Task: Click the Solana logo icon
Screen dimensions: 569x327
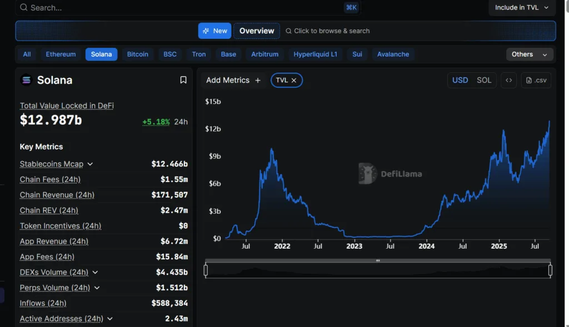Action: click(x=26, y=80)
